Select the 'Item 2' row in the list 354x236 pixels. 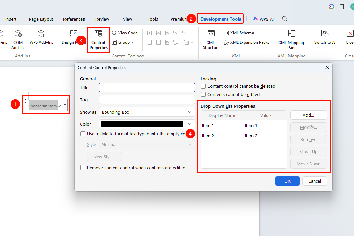244,136
